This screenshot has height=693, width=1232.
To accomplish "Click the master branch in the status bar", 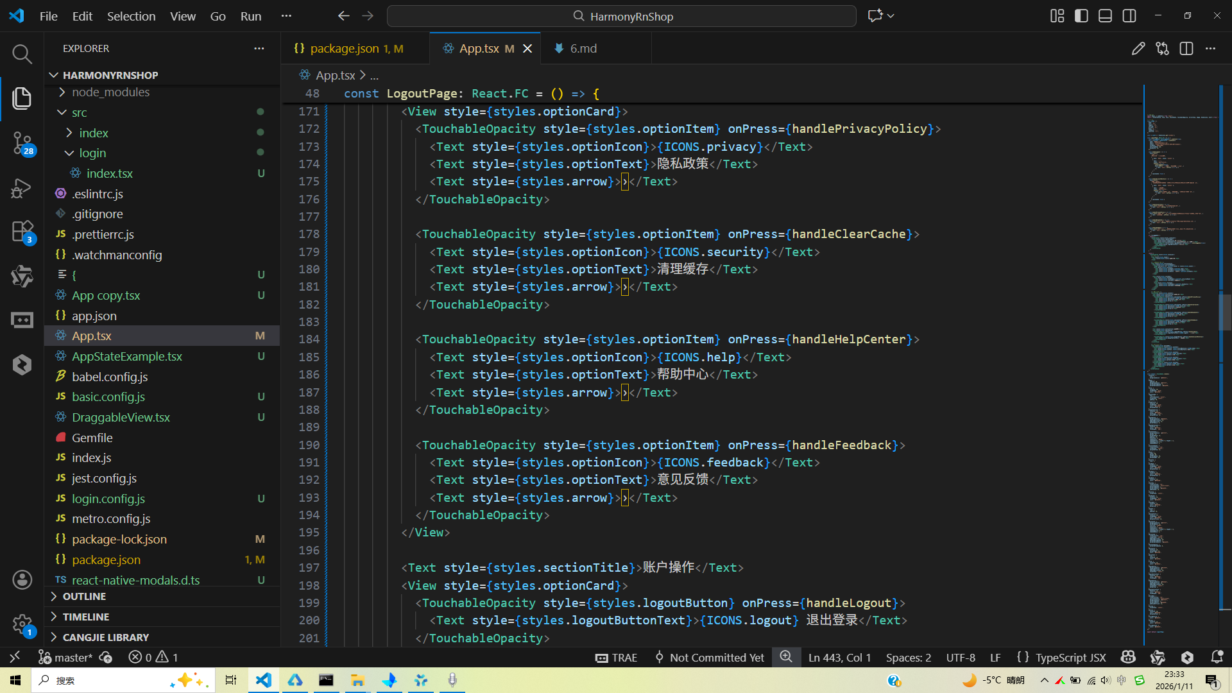I will [x=66, y=657].
